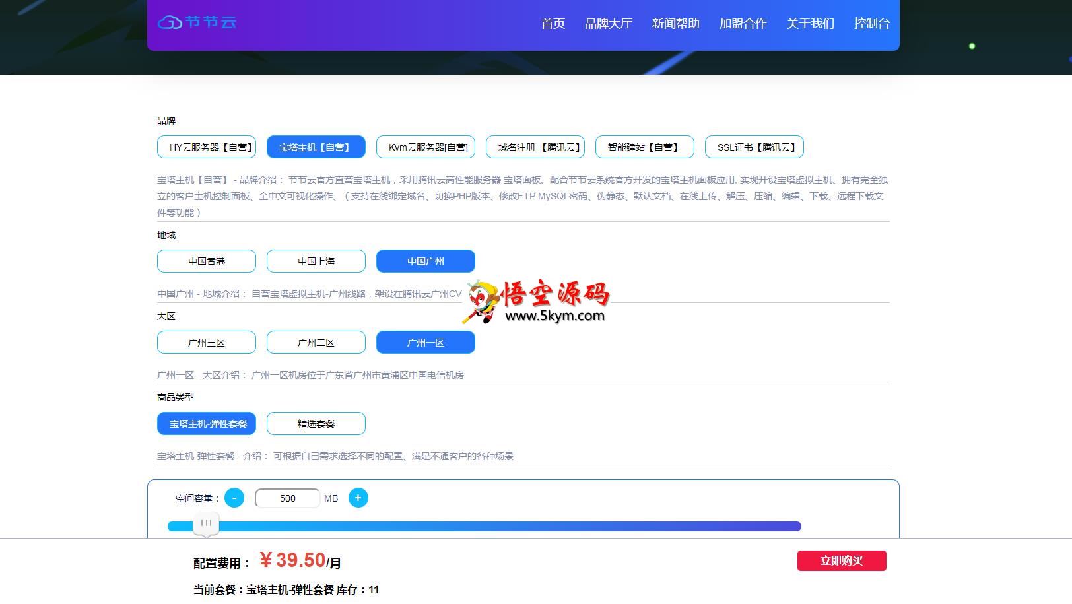1072x604 pixels.
Task: Click the ￥39.50 price text
Action: [292, 560]
